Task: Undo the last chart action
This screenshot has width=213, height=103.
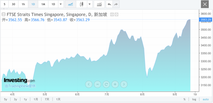Action: click(x=109, y=4)
